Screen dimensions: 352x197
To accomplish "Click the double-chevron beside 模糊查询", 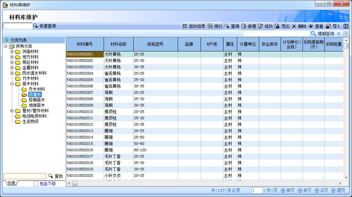I will [x=339, y=34].
